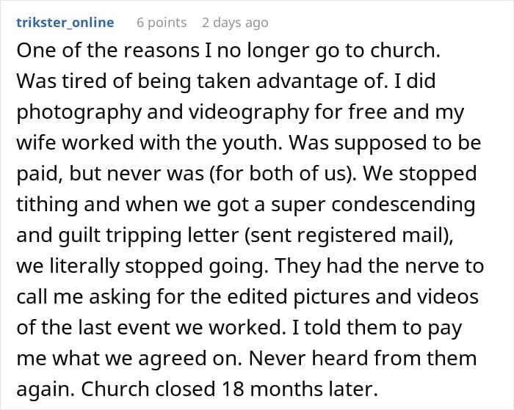The image size is (514, 410).
Task: Click the phrase literally stopped going
Action: (x=156, y=266)
